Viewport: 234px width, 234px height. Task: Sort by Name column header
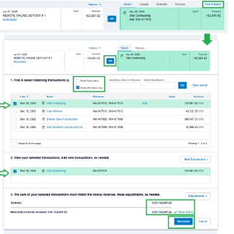(49, 97)
